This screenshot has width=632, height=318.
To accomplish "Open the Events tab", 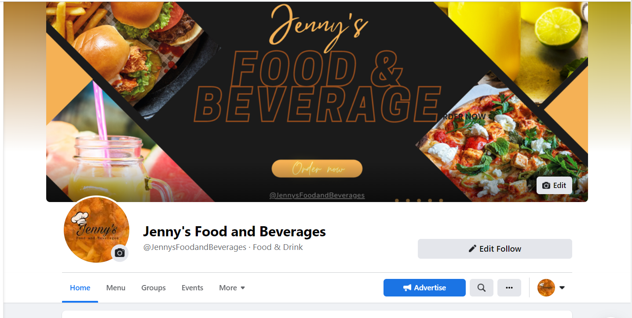I will click(192, 288).
